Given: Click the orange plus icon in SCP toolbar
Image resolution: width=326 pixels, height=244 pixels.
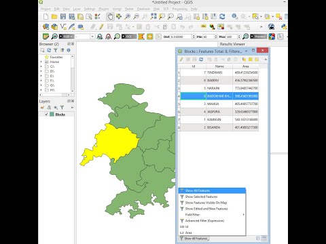Looking at the screenshot, I should tap(150, 37).
